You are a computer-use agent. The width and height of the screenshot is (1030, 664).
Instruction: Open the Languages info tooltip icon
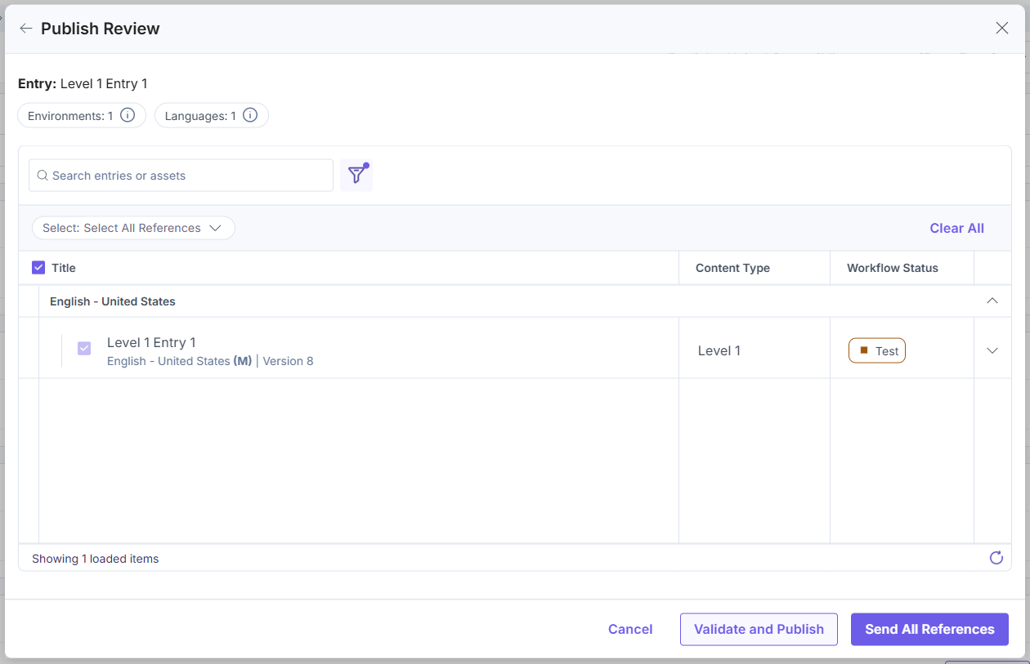point(249,115)
